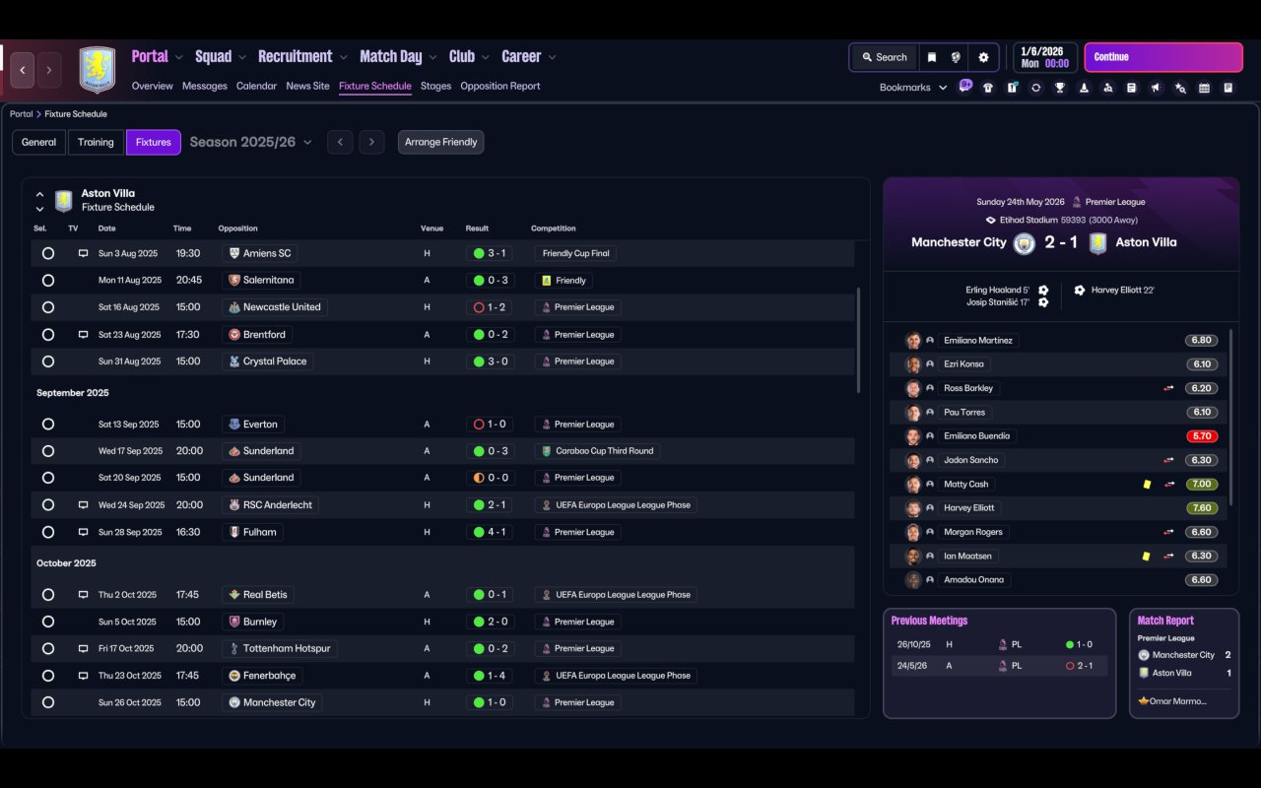
Task: Click the Manchester City badge in match header
Action: point(1025,243)
